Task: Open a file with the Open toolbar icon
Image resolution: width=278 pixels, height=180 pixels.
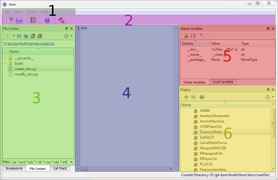Action: [19, 20]
